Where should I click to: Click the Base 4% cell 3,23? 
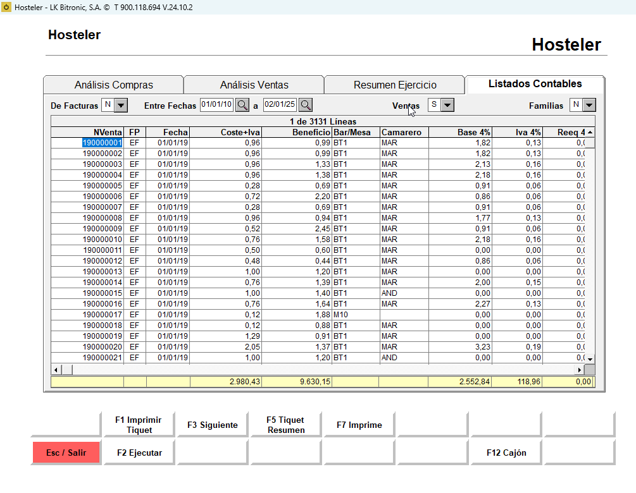[x=460, y=347]
